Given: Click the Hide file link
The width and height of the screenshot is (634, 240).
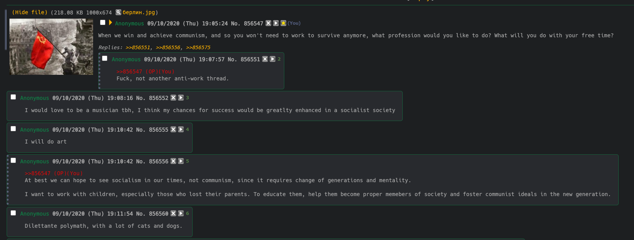Looking at the screenshot, I should click(x=30, y=12).
